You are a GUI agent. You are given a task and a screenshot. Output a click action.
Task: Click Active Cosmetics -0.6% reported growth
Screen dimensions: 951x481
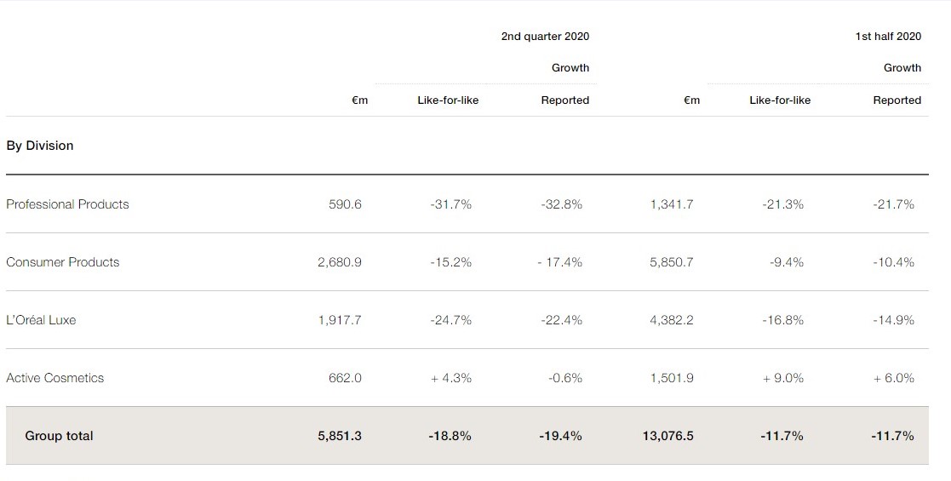(x=565, y=378)
